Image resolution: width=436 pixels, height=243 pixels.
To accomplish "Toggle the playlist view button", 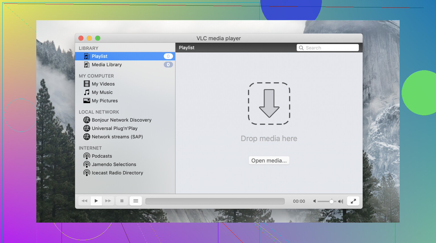I will point(136,201).
